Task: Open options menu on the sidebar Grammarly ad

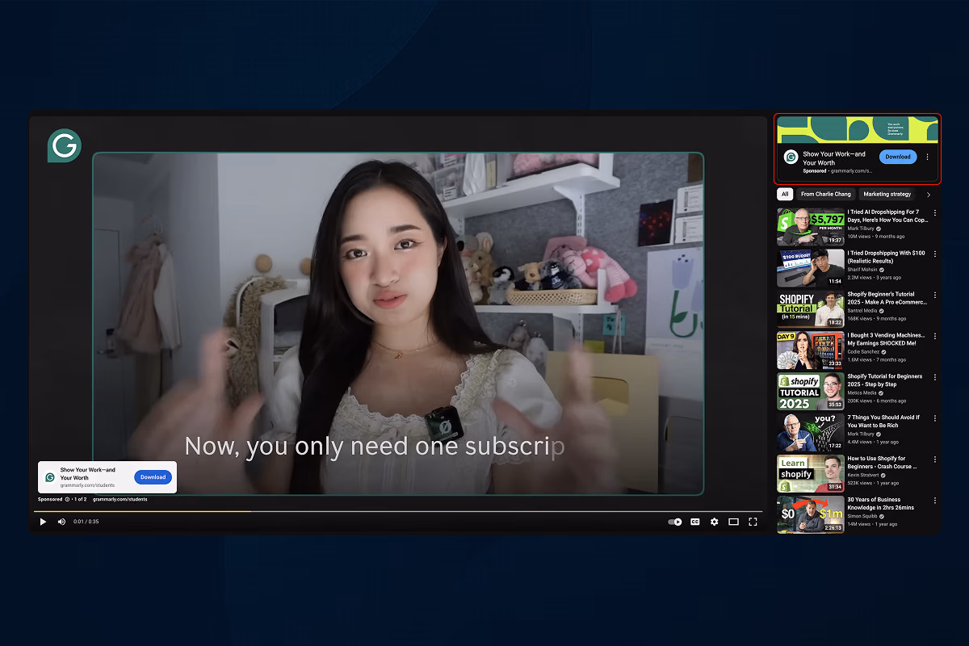Action: click(x=927, y=157)
